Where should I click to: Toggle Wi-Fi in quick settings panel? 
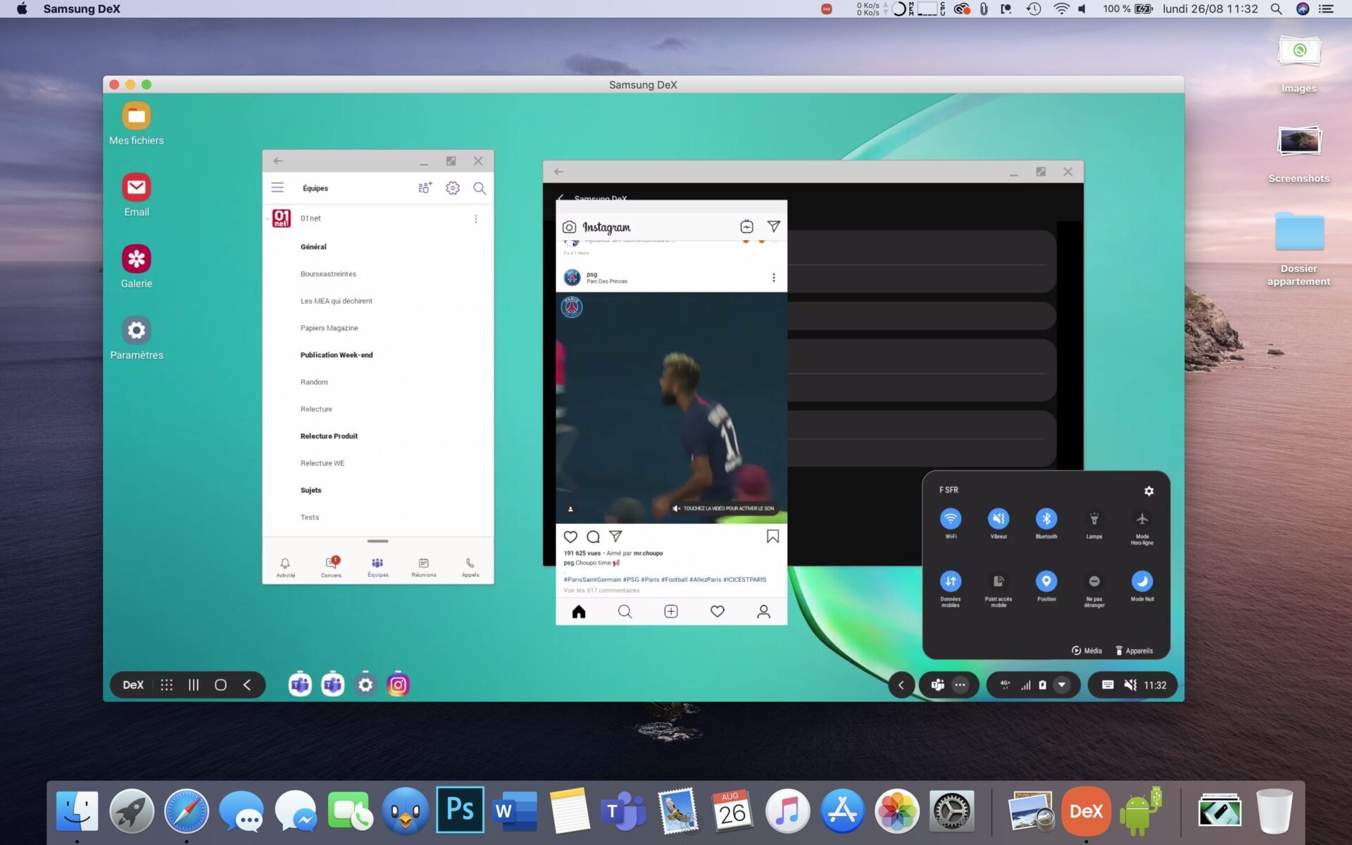951,520
